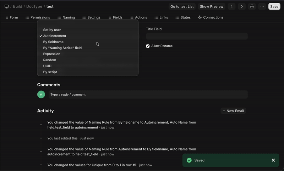284x171 pixels.
Task: Open the three-dot more options menu
Action: click(262, 6)
